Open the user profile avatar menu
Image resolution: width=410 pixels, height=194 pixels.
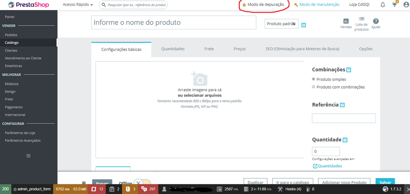406,4
